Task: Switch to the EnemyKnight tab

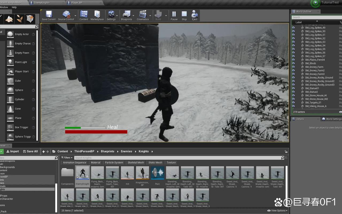Action: pos(43,3)
